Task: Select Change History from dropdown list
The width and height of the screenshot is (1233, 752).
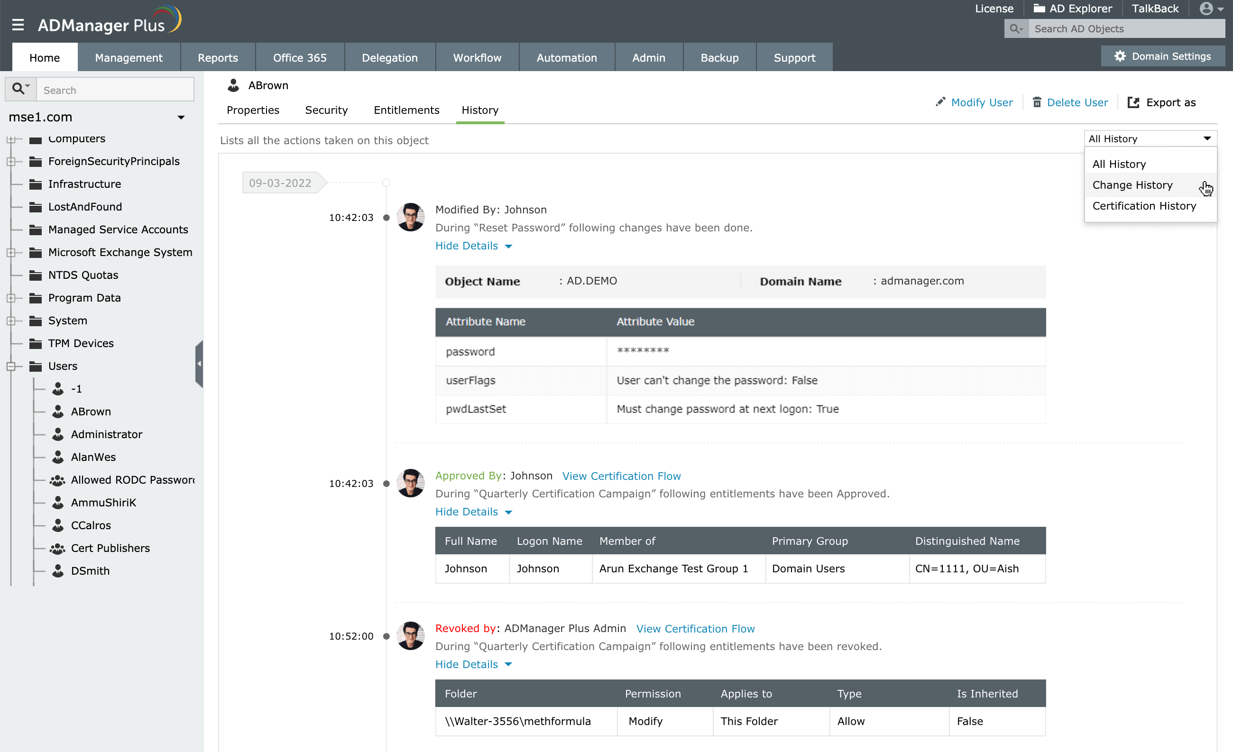Action: [x=1132, y=185]
